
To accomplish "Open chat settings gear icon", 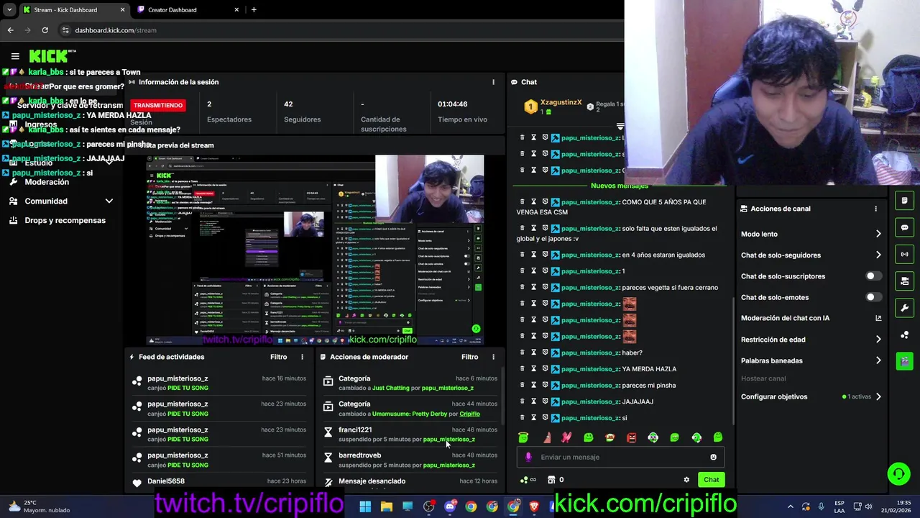I will (x=686, y=480).
